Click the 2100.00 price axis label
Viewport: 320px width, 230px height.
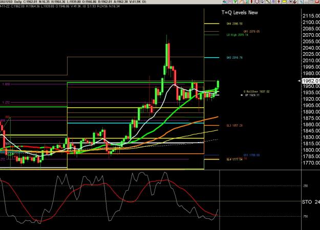311,22
